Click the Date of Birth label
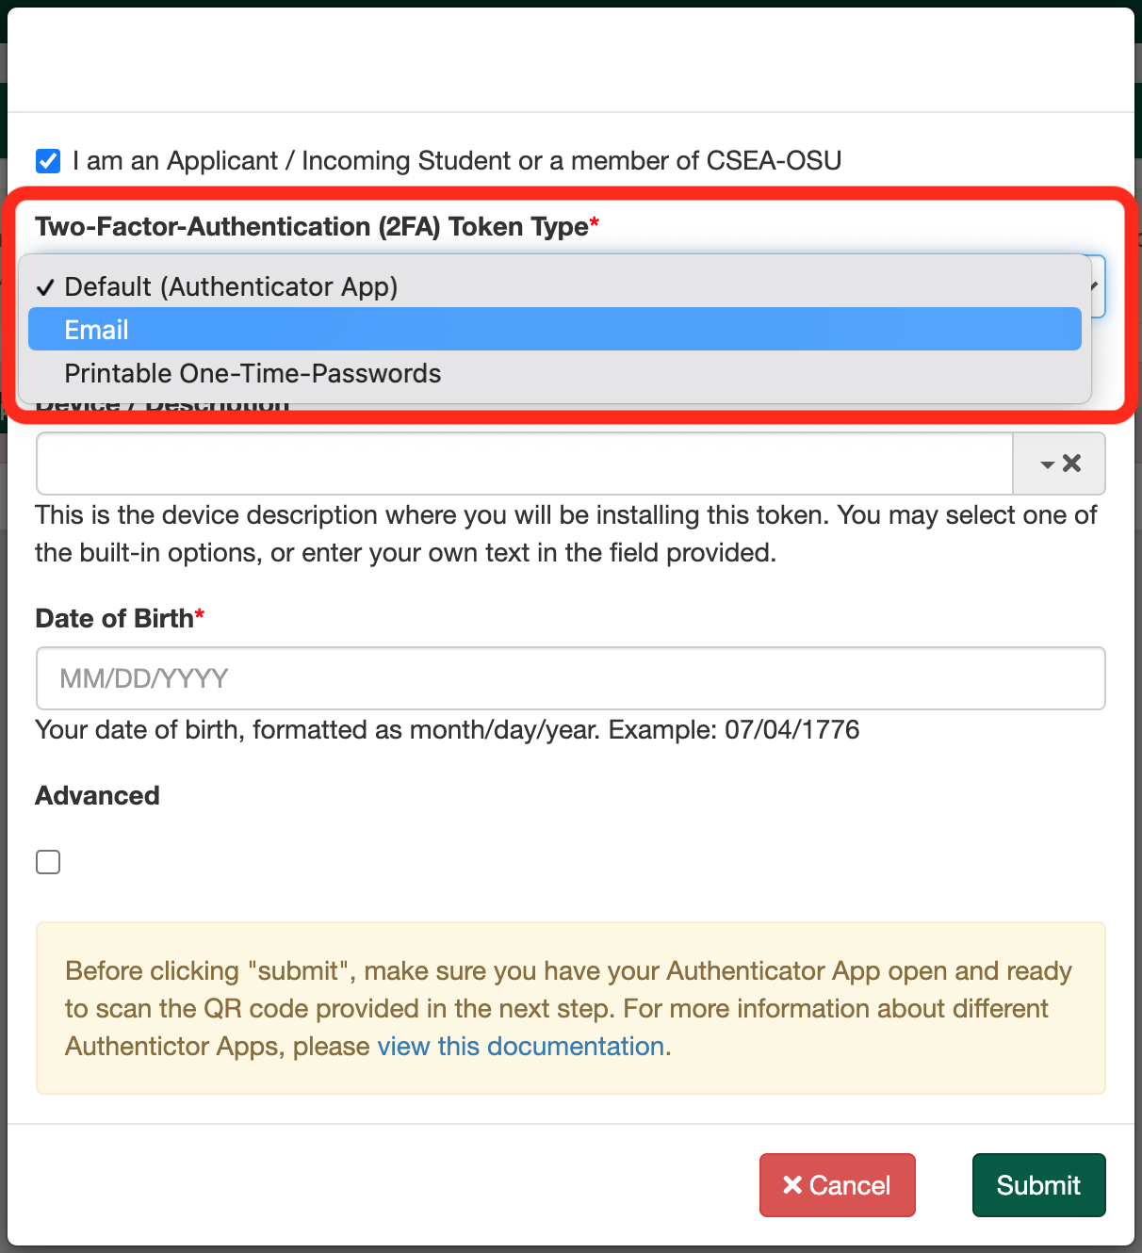Viewport: 1142px width, 1253px height. 114,619
